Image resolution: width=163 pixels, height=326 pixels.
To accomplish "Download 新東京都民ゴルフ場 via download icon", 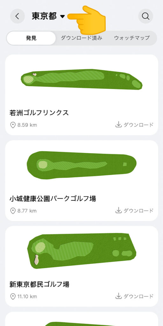I will coord(118,296).
